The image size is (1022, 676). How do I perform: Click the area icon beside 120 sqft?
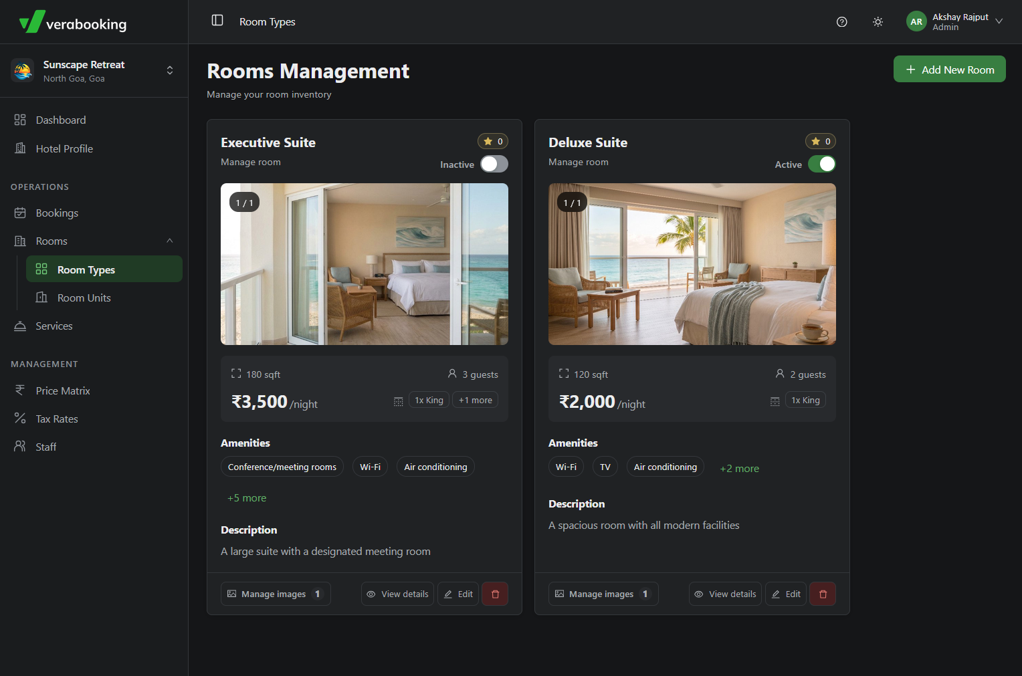click(564, 374)
